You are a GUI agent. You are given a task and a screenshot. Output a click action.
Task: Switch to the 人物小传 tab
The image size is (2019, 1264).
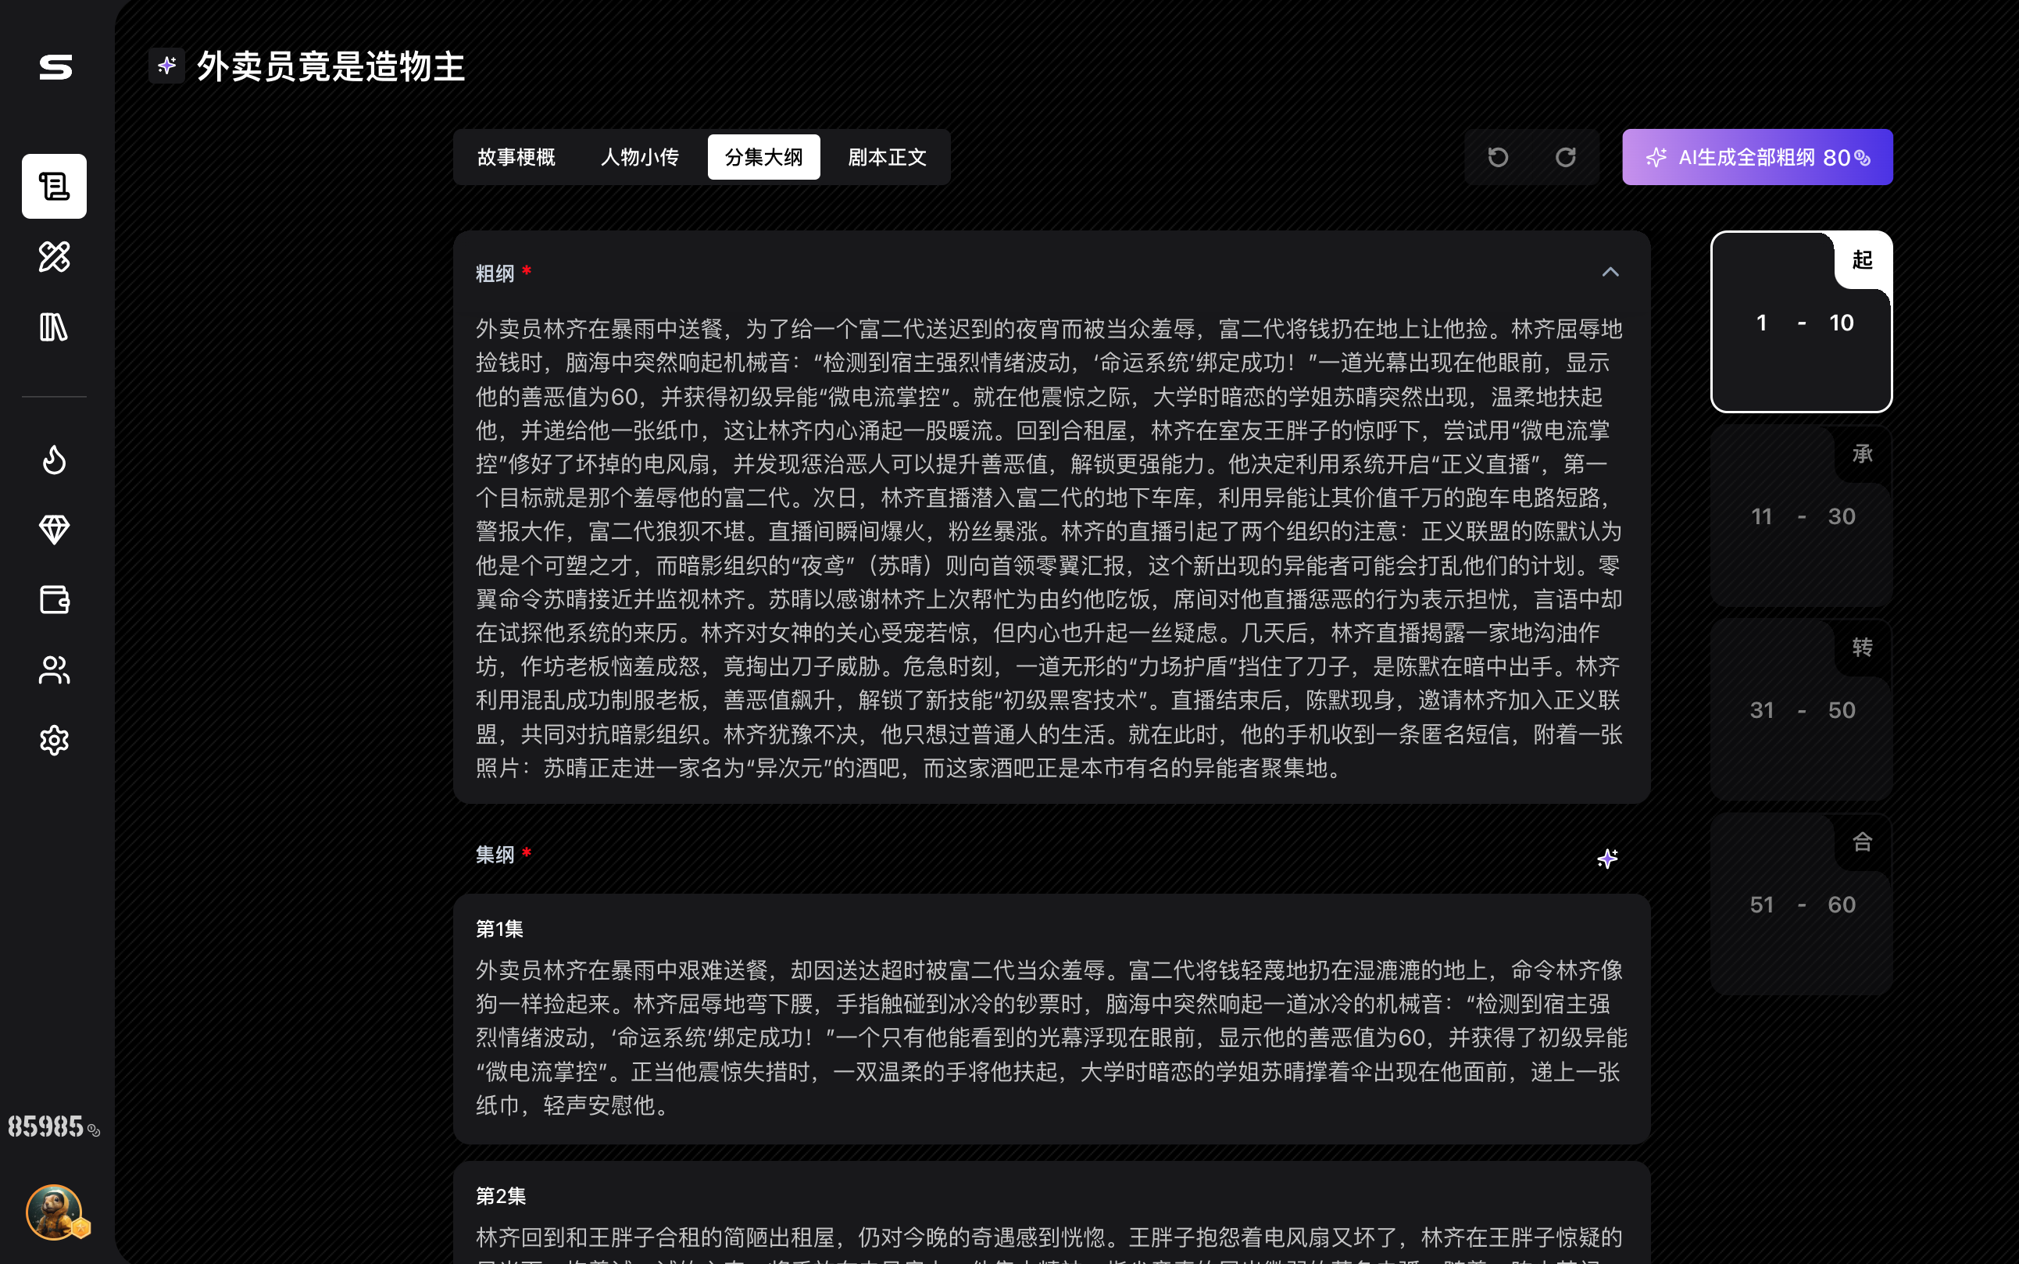pyautogui.click(x=640, y=157)
